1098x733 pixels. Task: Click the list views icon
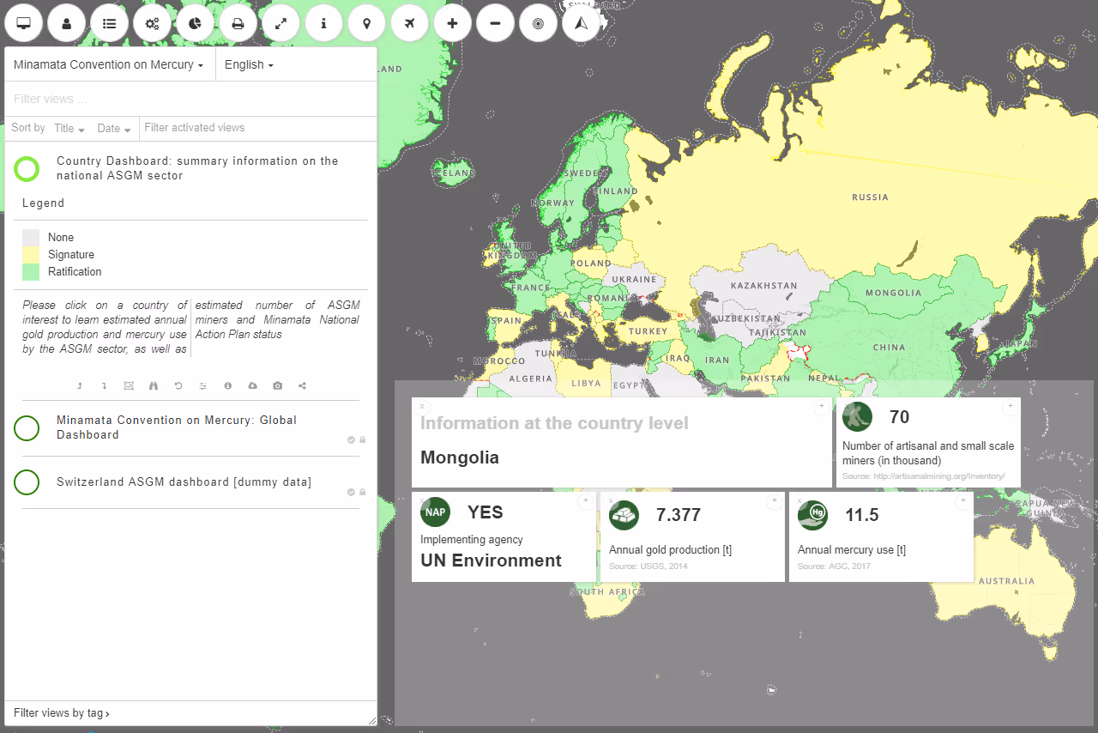110,23
